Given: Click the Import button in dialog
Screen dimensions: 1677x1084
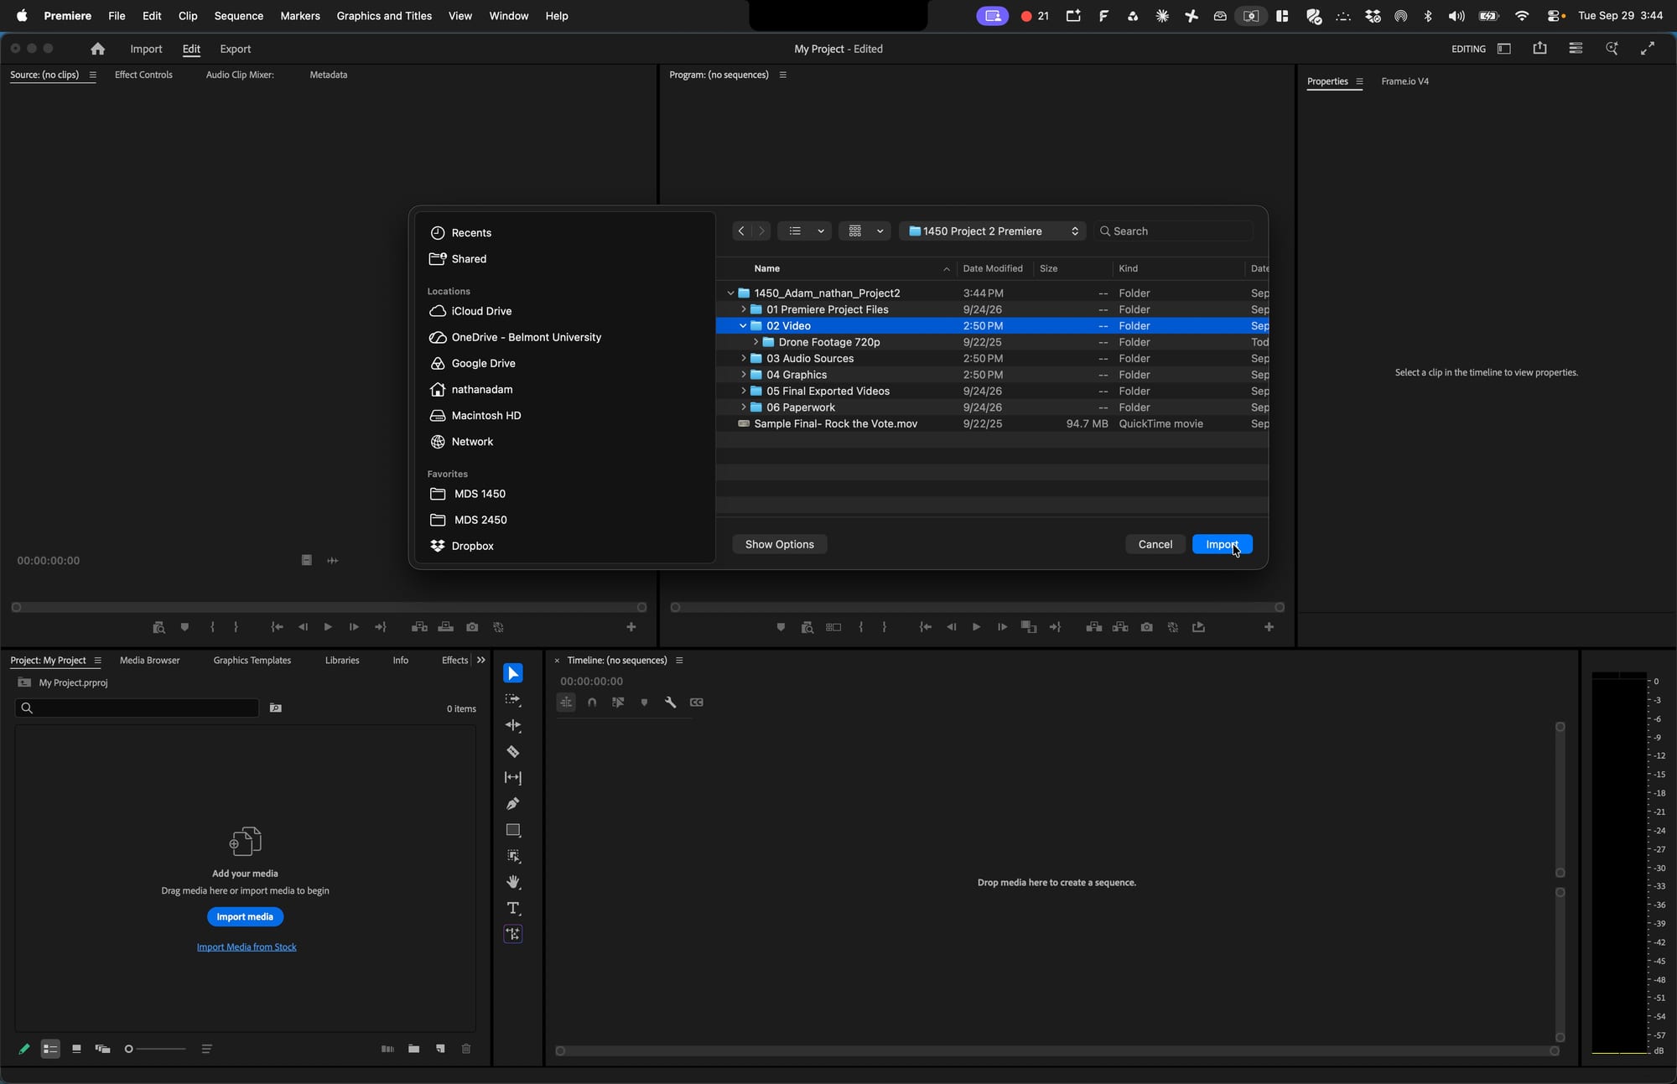Looking at the screenshot, I should click(1222, 544).
